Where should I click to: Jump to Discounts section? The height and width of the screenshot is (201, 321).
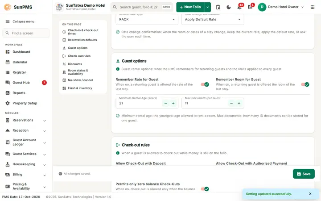83,64
